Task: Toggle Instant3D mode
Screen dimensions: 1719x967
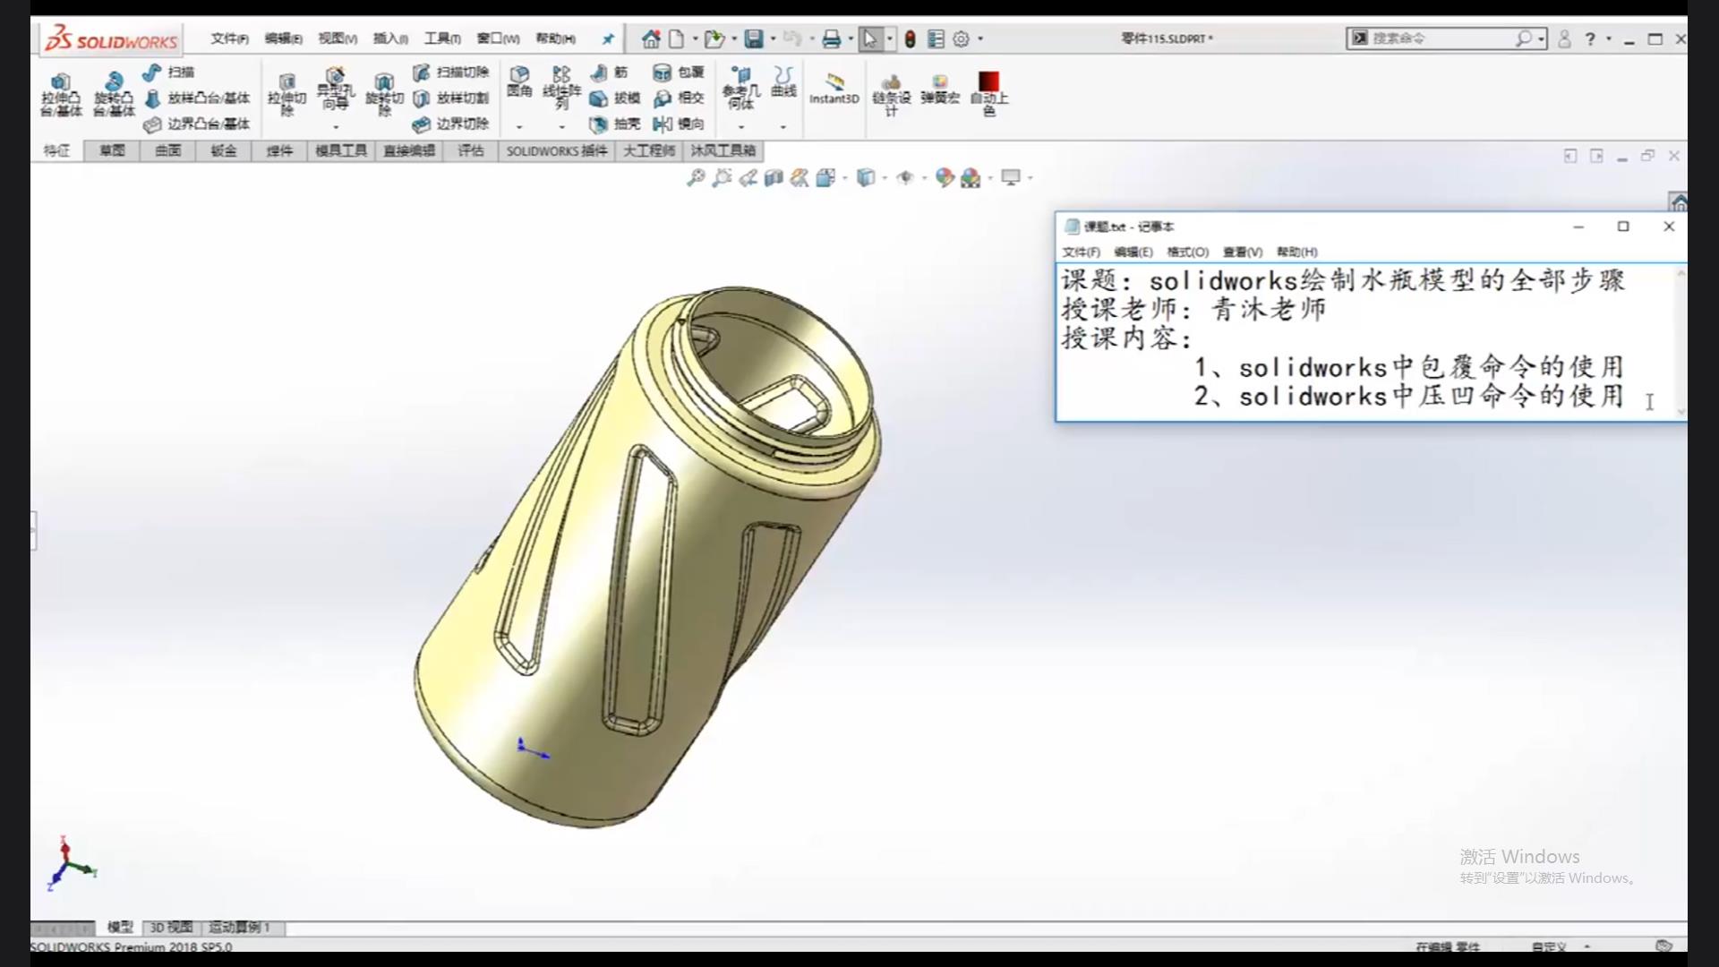Action: pos(834,89)
